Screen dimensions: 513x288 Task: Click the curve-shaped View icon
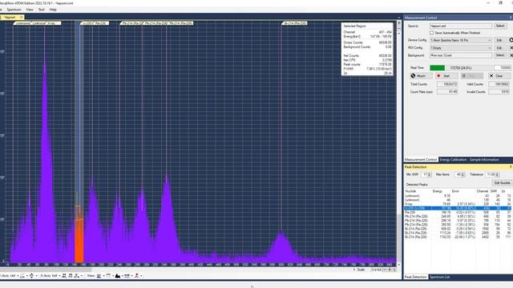pyautogui.click(x=109, y=276)
